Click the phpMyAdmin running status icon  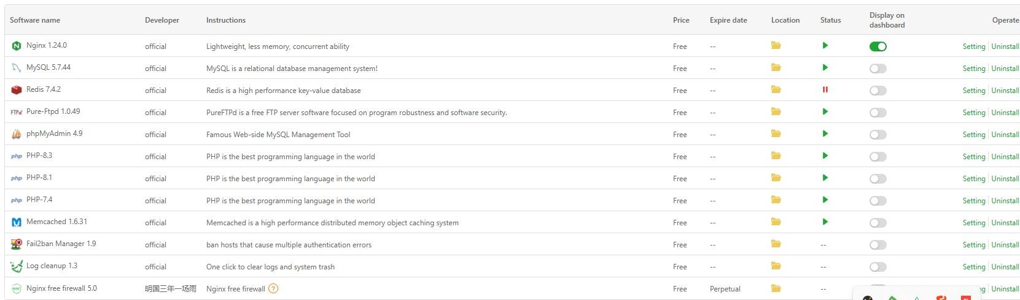(825, 133)
